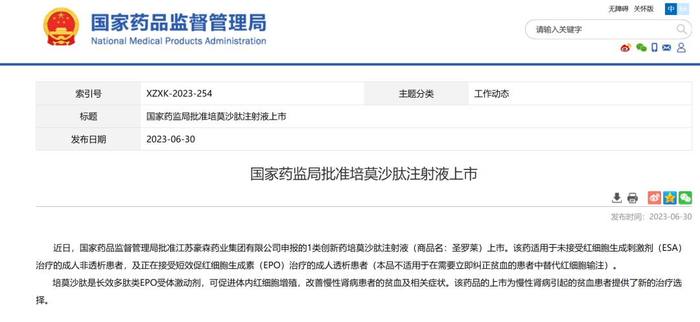700x322 pixels.
Task: Click the national emblem logo
Action: click(x=60, y=28)
